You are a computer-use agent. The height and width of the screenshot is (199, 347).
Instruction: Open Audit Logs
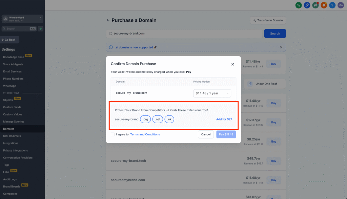point(10,179)
